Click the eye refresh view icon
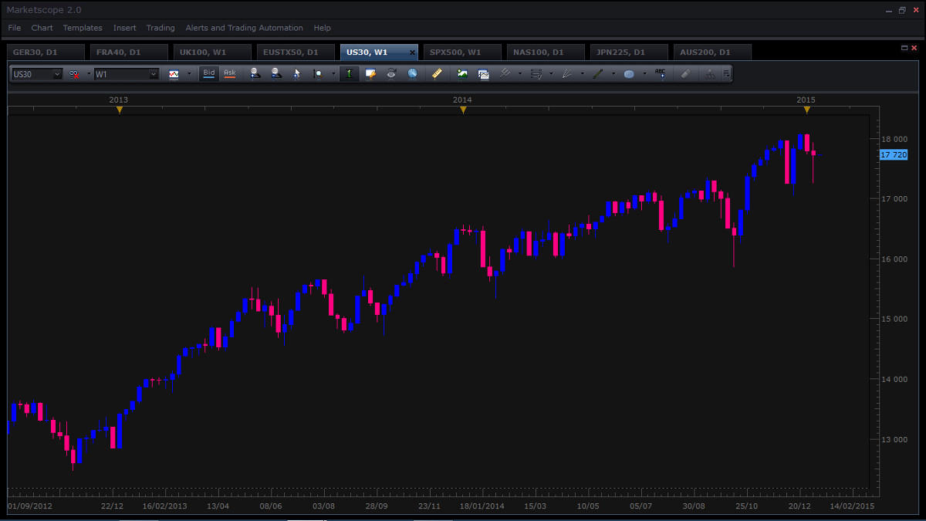The width and height of the screenshot is (926, 521). (x=391, y=73)
